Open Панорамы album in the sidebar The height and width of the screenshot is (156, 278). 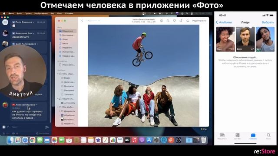click(x=68, y=91)
